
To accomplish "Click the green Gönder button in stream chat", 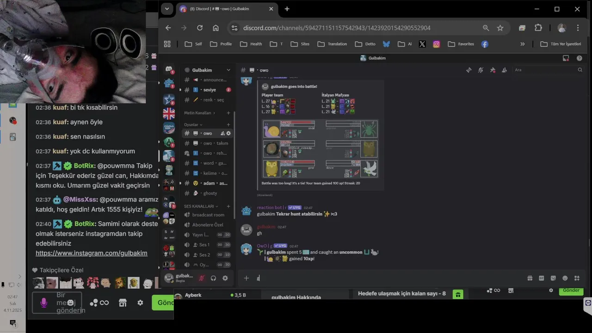I will click(163, 302).
